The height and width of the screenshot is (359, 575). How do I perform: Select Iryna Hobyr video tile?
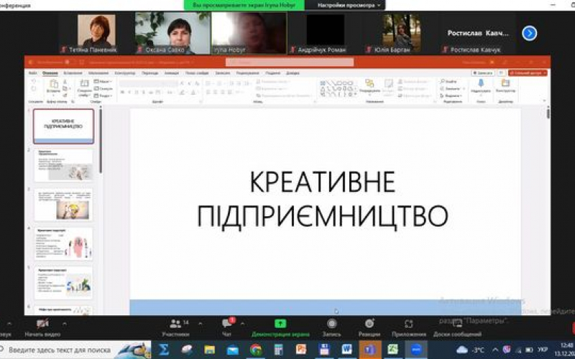[x=249, y=34]
